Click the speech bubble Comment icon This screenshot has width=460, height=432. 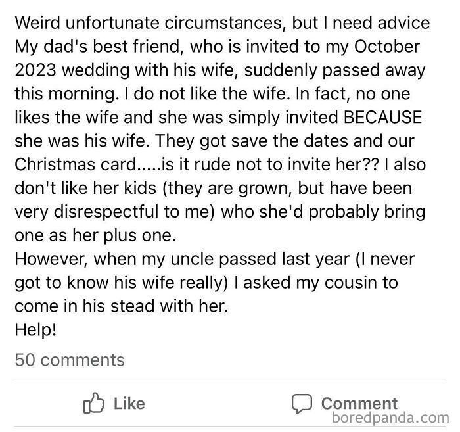302,404
